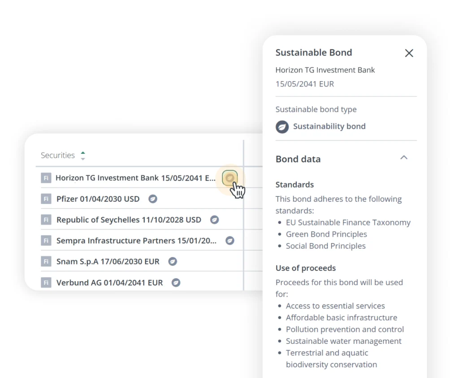Screen dimensions: 459x378
Task: Sort the Securities column using sort arrows
Action: 82,156
